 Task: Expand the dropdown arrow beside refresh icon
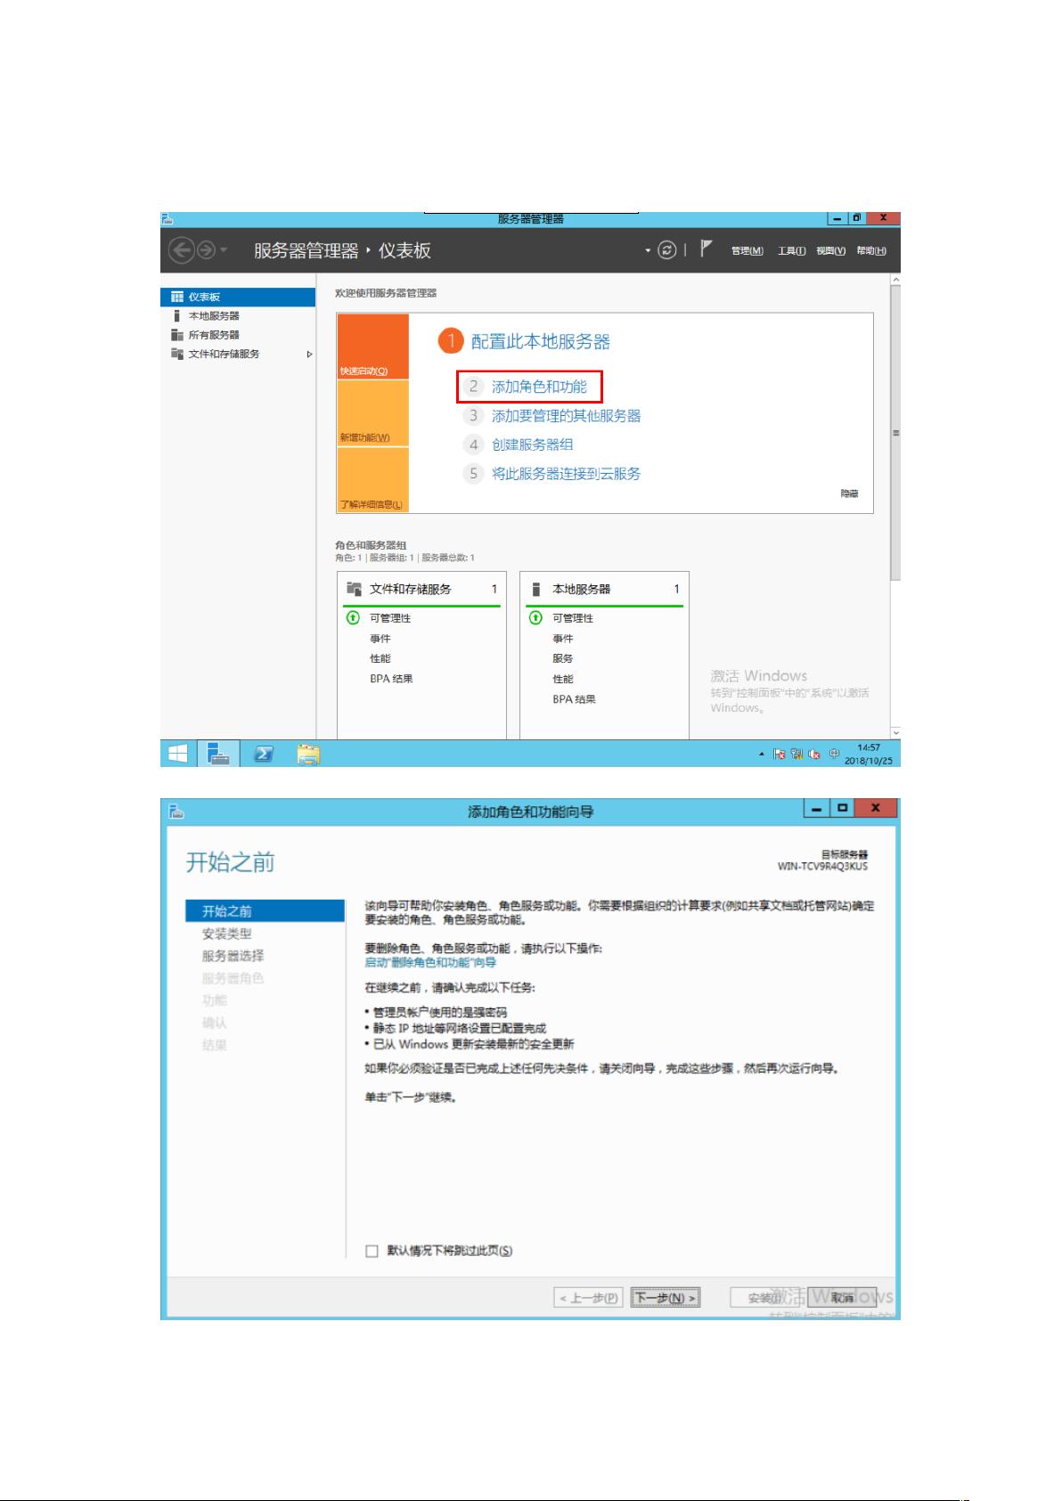[649, 251]
